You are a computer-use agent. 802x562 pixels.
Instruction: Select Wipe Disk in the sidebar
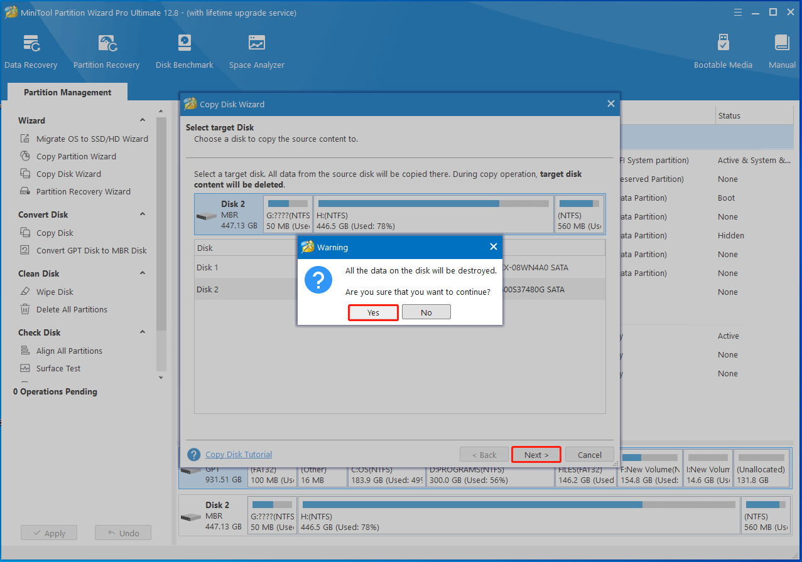coord(55,292)
